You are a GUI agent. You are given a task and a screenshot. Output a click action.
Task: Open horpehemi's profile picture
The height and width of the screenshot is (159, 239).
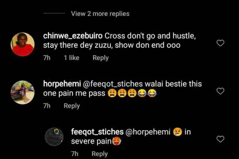tap(22, 92)
